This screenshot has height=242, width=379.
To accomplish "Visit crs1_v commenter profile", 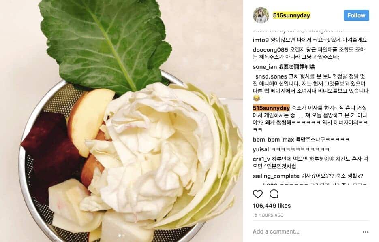I will (261, 159).
